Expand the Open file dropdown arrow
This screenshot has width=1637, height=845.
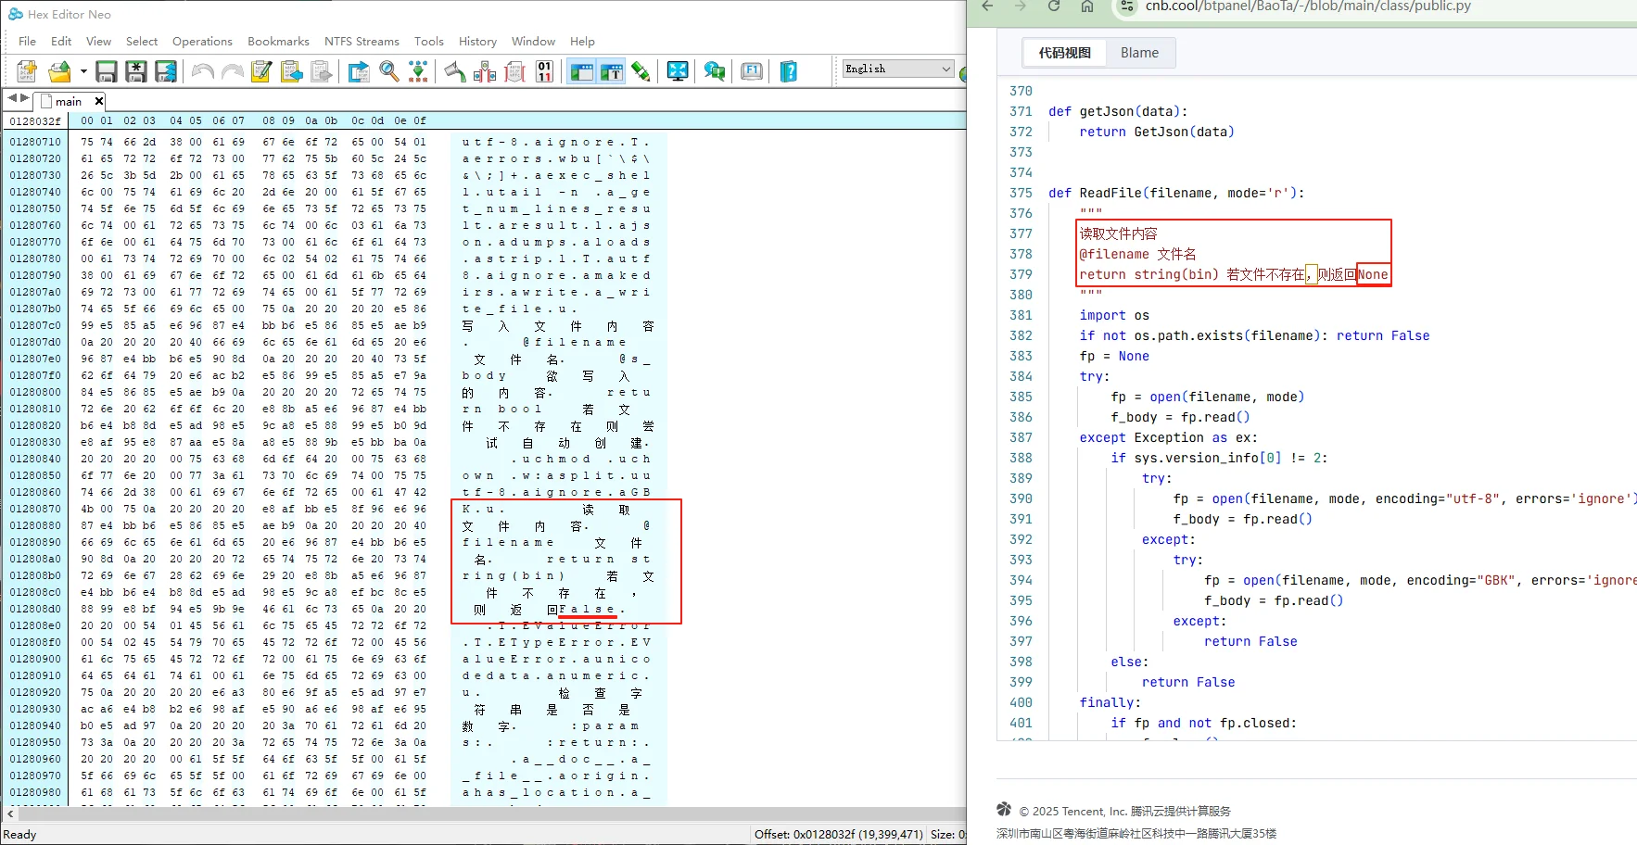(83, 71)
